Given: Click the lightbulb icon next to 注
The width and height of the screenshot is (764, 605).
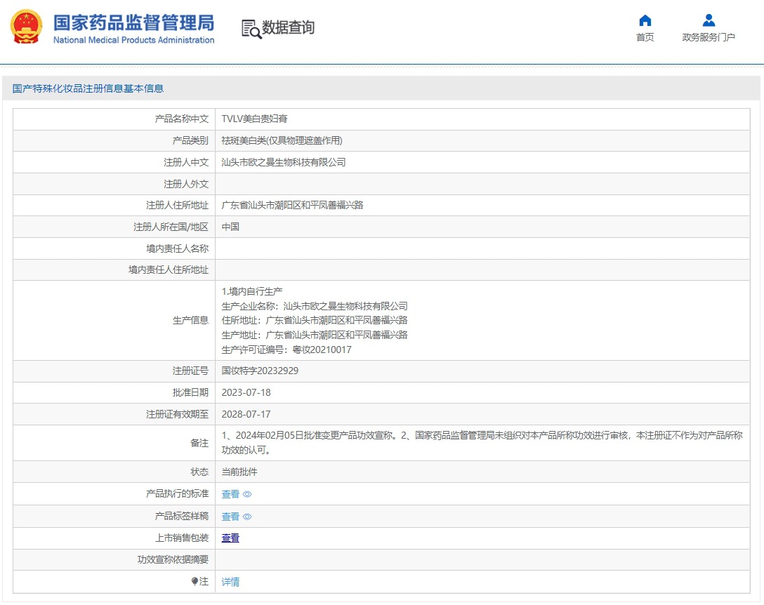Looking at the screenshot, I should 195,582.
